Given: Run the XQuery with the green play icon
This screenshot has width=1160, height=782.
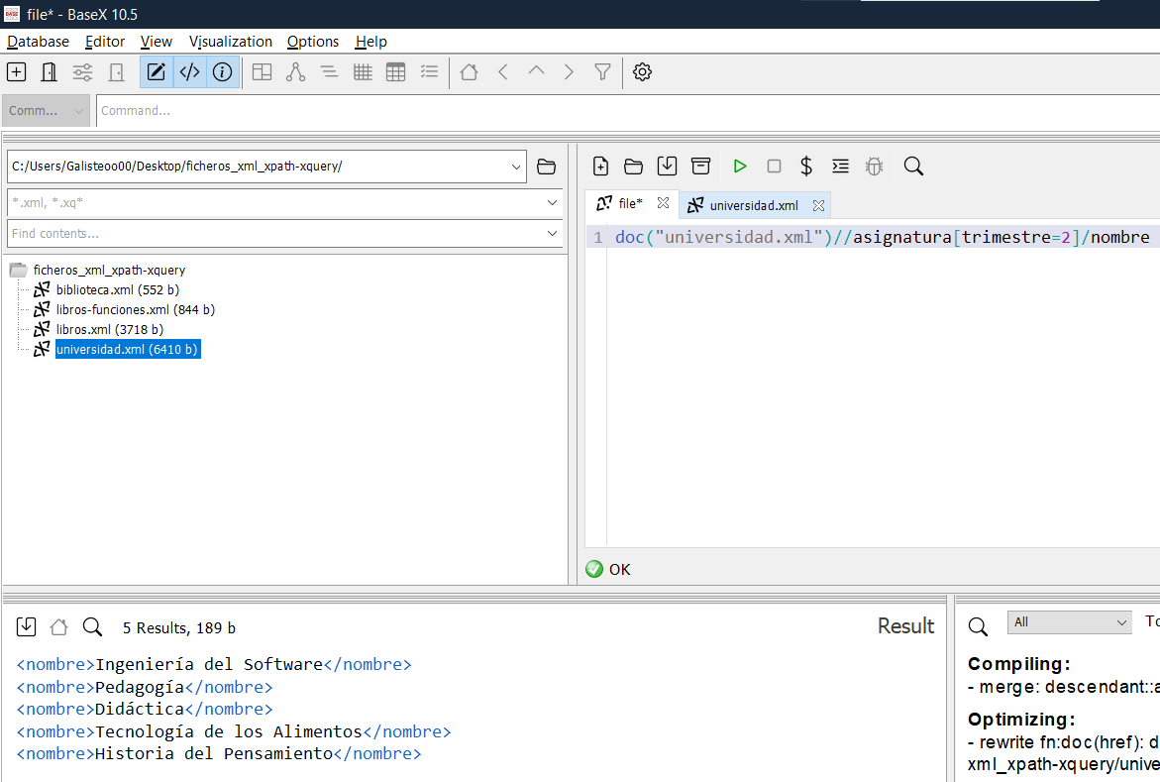Looking at the screenshot, I should pos(740,166).
